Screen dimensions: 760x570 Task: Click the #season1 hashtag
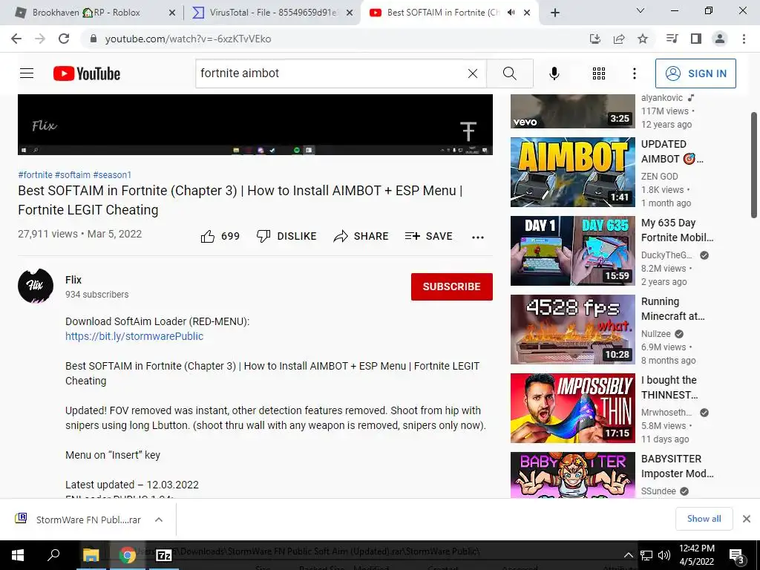112,175
